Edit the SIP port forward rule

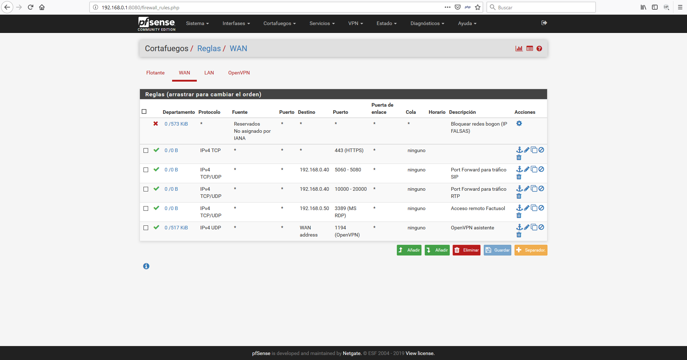click(x=527, y=169)
